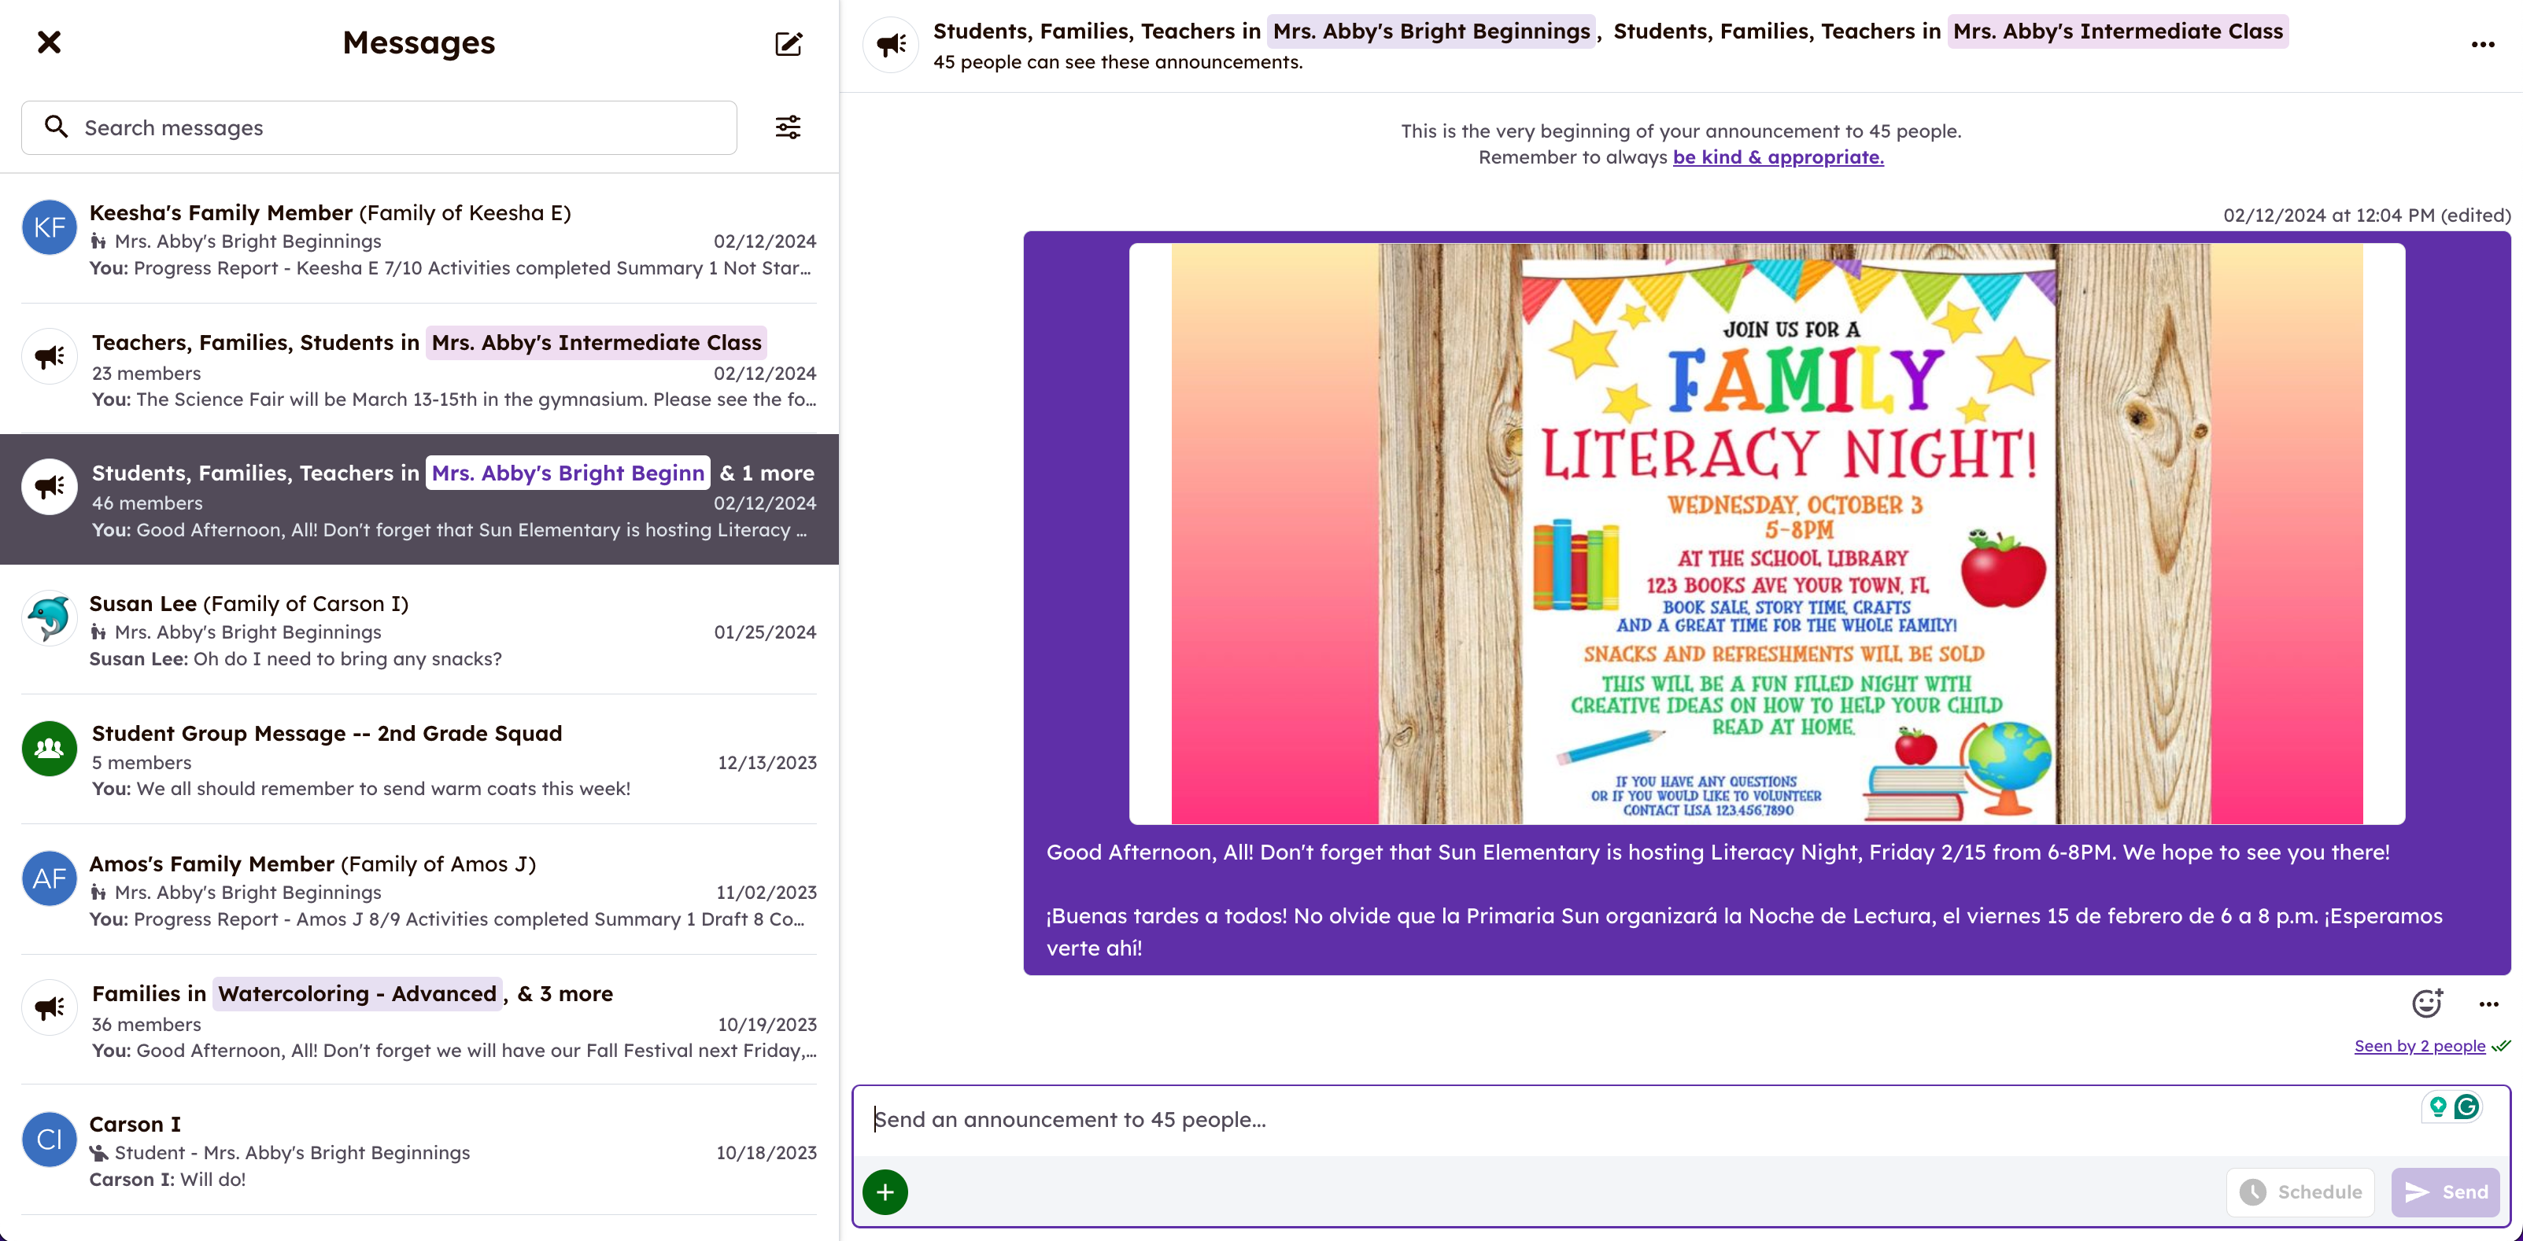Click the megaphone icon in conversation header

[892, 45]
